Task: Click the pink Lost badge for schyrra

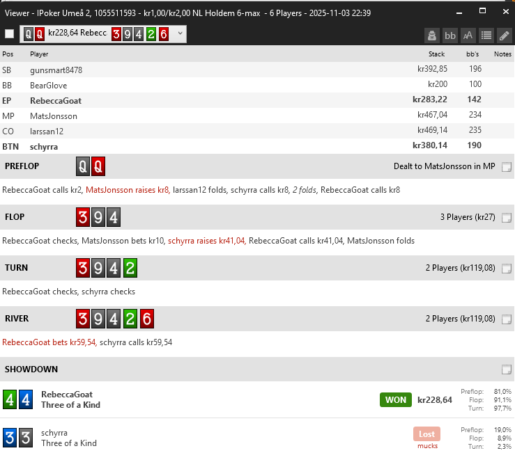Action: point(426,434)
